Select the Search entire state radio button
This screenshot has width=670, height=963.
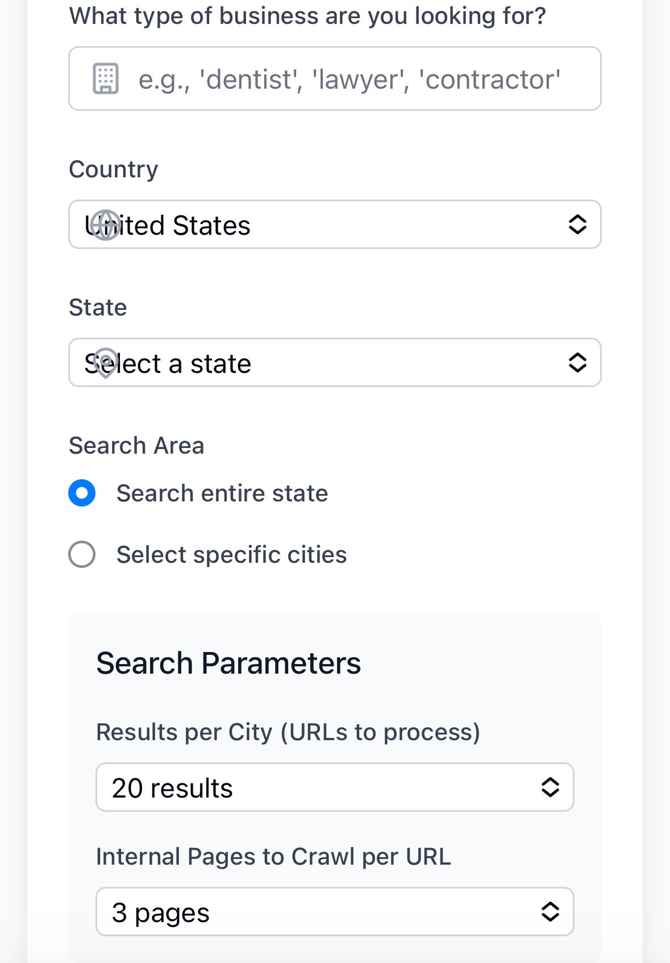click(x=82, y=493)
